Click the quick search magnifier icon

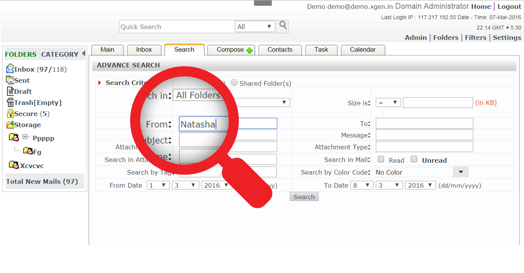pyautogui.click(x=283, y=25)
